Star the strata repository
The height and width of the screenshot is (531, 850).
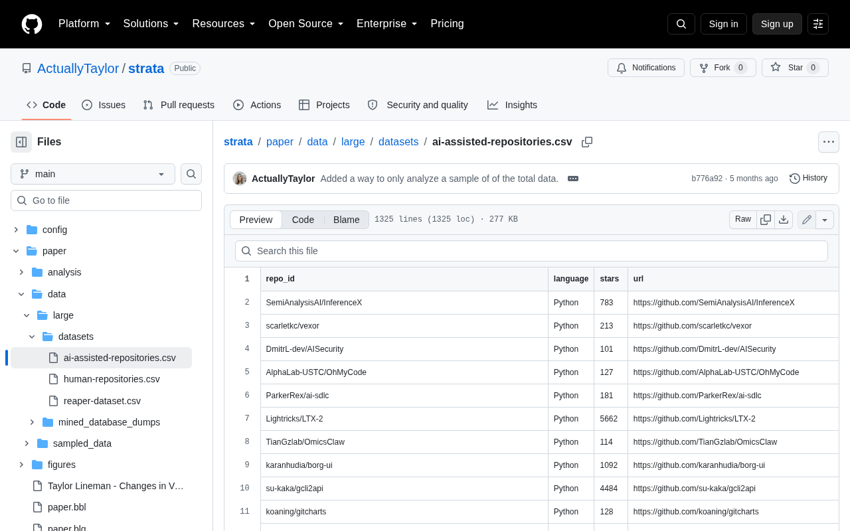coord(795,68)
